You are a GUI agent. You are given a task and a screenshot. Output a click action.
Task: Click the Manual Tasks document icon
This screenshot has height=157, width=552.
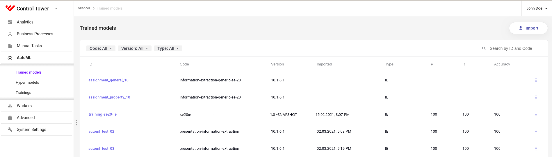point(10,46)
